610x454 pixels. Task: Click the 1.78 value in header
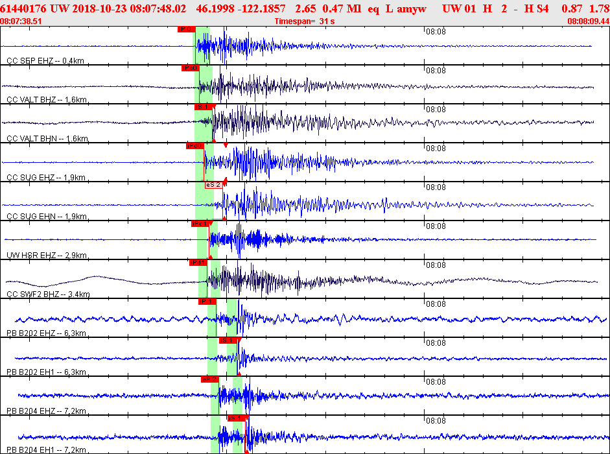(x=600, y=8)
